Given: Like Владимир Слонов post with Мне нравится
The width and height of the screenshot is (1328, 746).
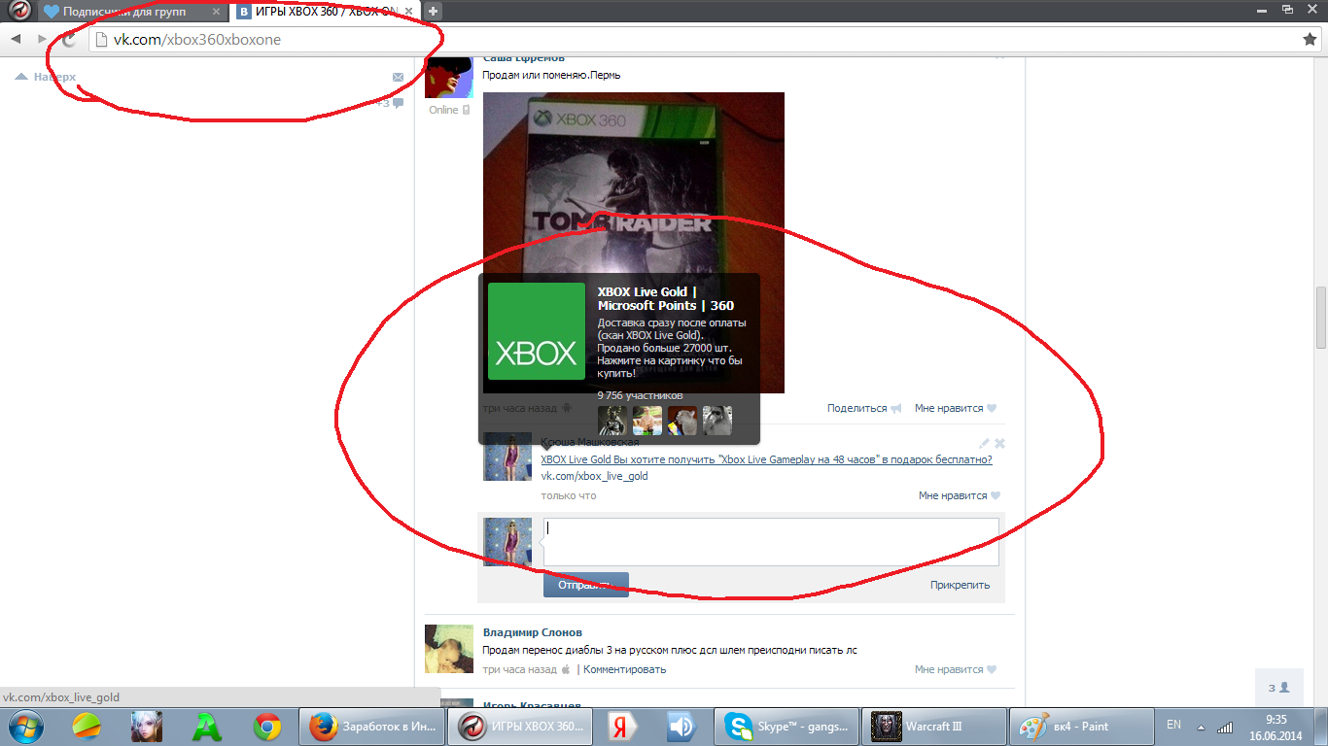Looking at the screenshot, I should pos(956,669).
